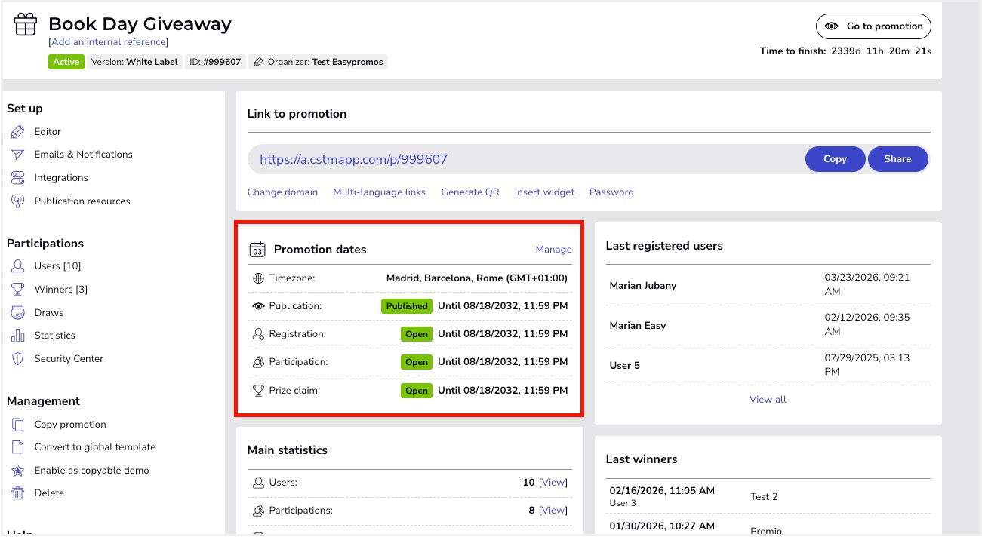The image size is (982, 537).
Task: Click the Editor pencil icon
Action: tap(18, 132)
